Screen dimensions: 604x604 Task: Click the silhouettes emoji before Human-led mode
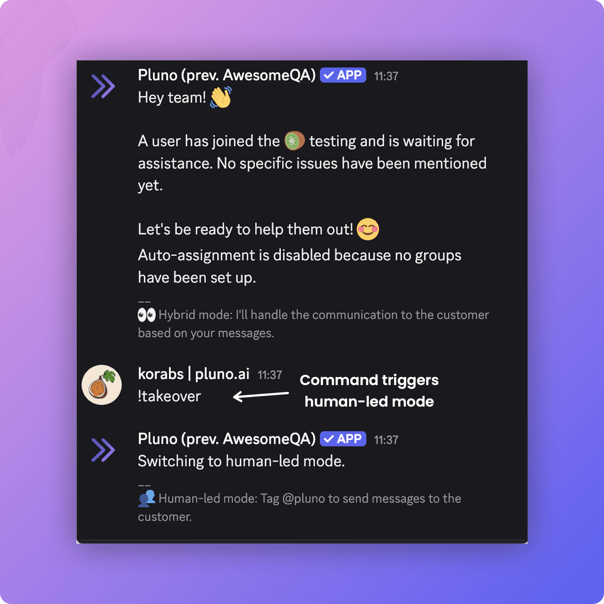coord(146,498)
